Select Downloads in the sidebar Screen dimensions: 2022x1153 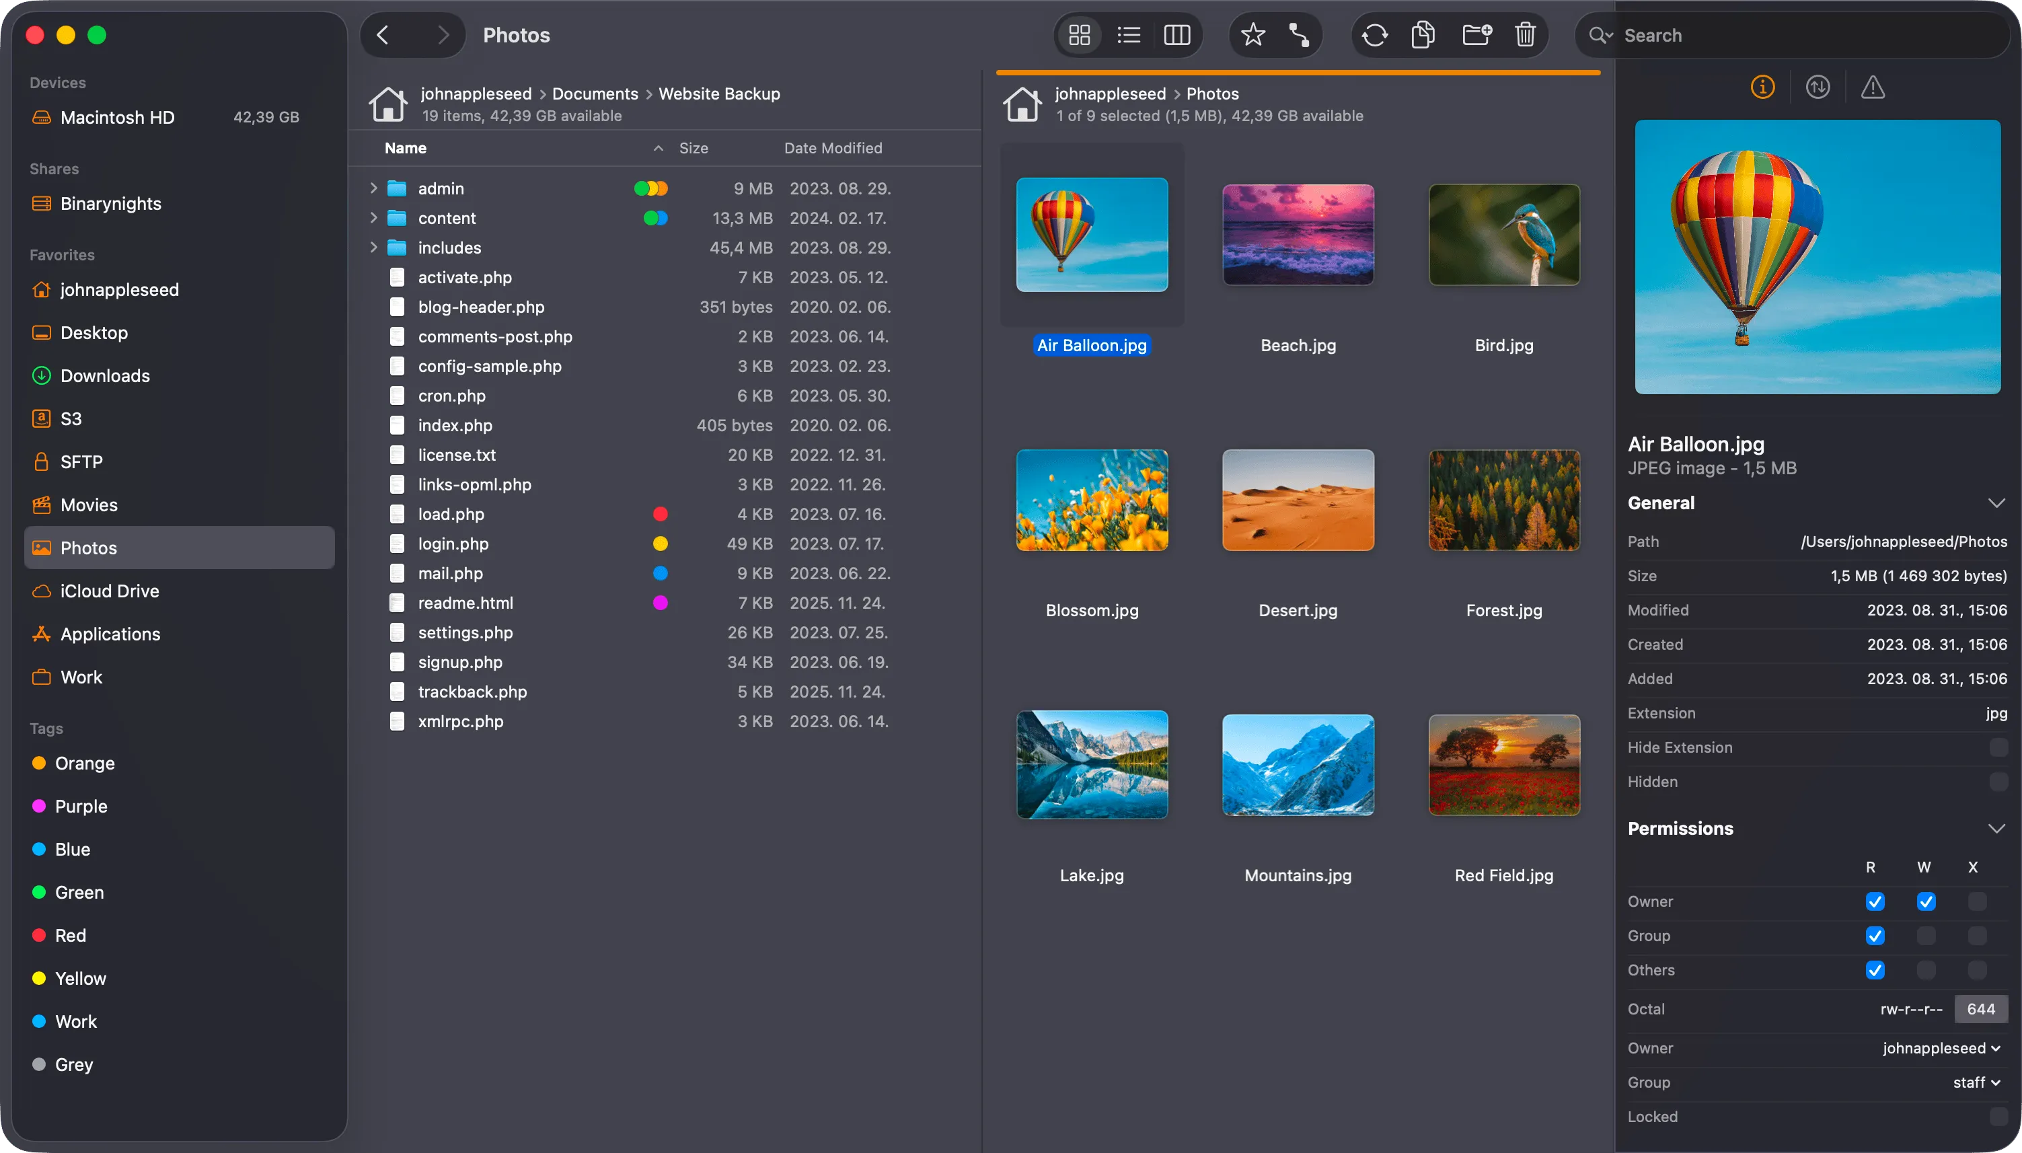point(106,375)
